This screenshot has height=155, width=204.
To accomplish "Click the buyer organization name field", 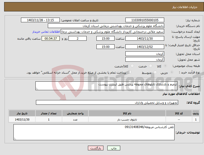I will (x=106, y=26).
